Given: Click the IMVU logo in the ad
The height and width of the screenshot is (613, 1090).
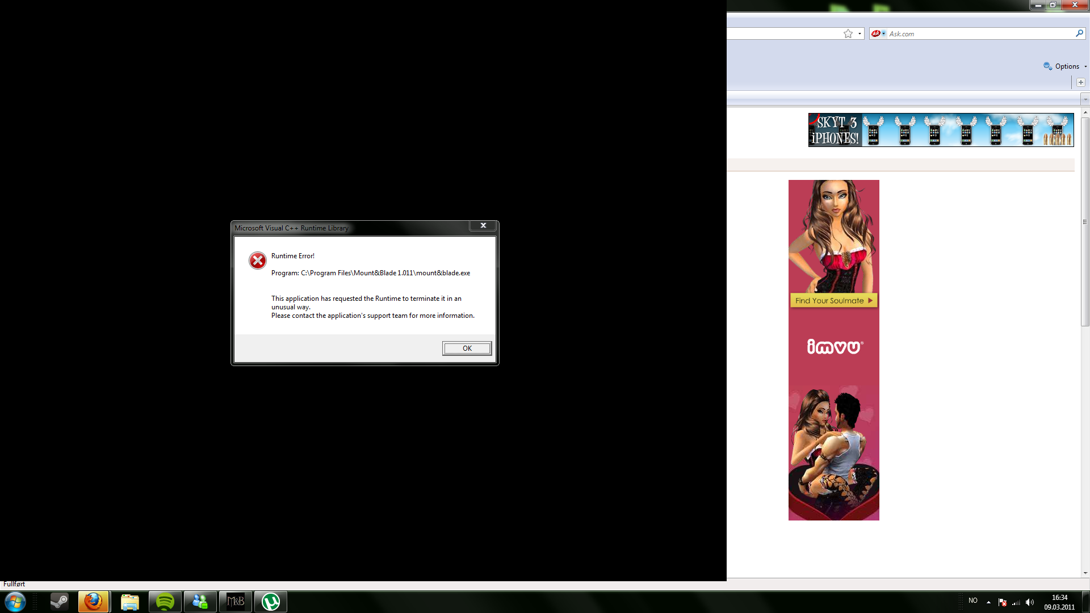Looking at the screenshot, I should pyautogui.click(x=835, y=346).
